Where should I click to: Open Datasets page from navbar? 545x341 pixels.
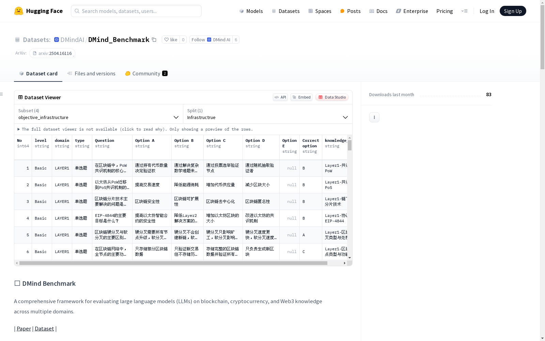285,11
